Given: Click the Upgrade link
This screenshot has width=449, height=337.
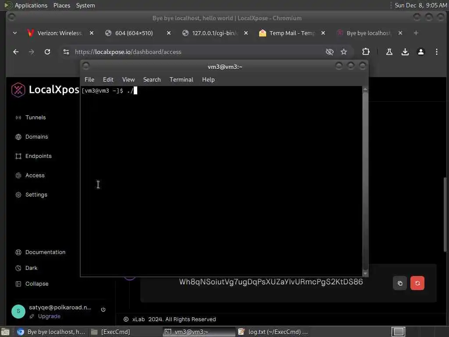Looking at the screenshot, I should point(49,316).
